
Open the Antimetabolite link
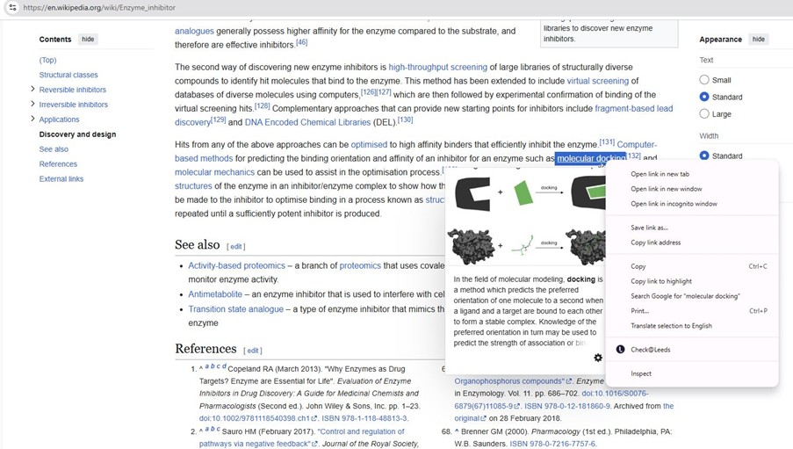pos(215,294)
